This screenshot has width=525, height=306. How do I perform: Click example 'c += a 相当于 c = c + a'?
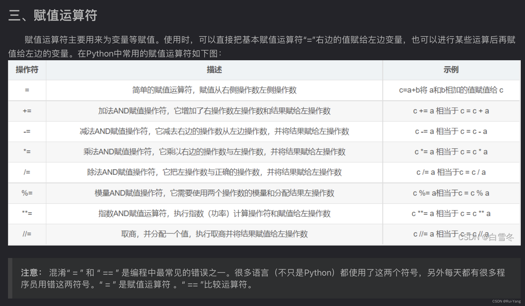(451, 111)
